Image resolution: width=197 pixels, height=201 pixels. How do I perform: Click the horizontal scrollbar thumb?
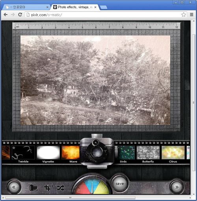(x=71, y=198)
